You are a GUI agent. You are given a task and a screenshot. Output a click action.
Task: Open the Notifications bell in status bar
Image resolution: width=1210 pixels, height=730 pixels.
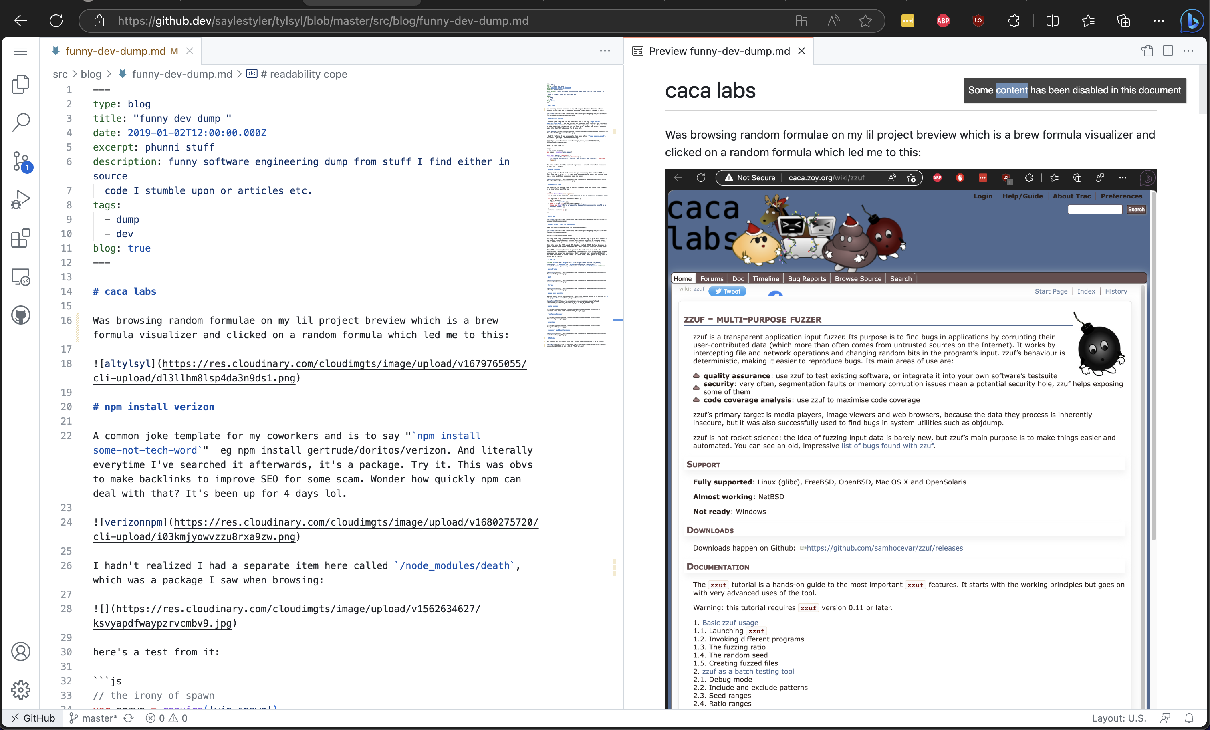[x=1189, y=718]
